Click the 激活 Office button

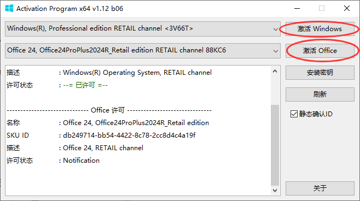320,51
